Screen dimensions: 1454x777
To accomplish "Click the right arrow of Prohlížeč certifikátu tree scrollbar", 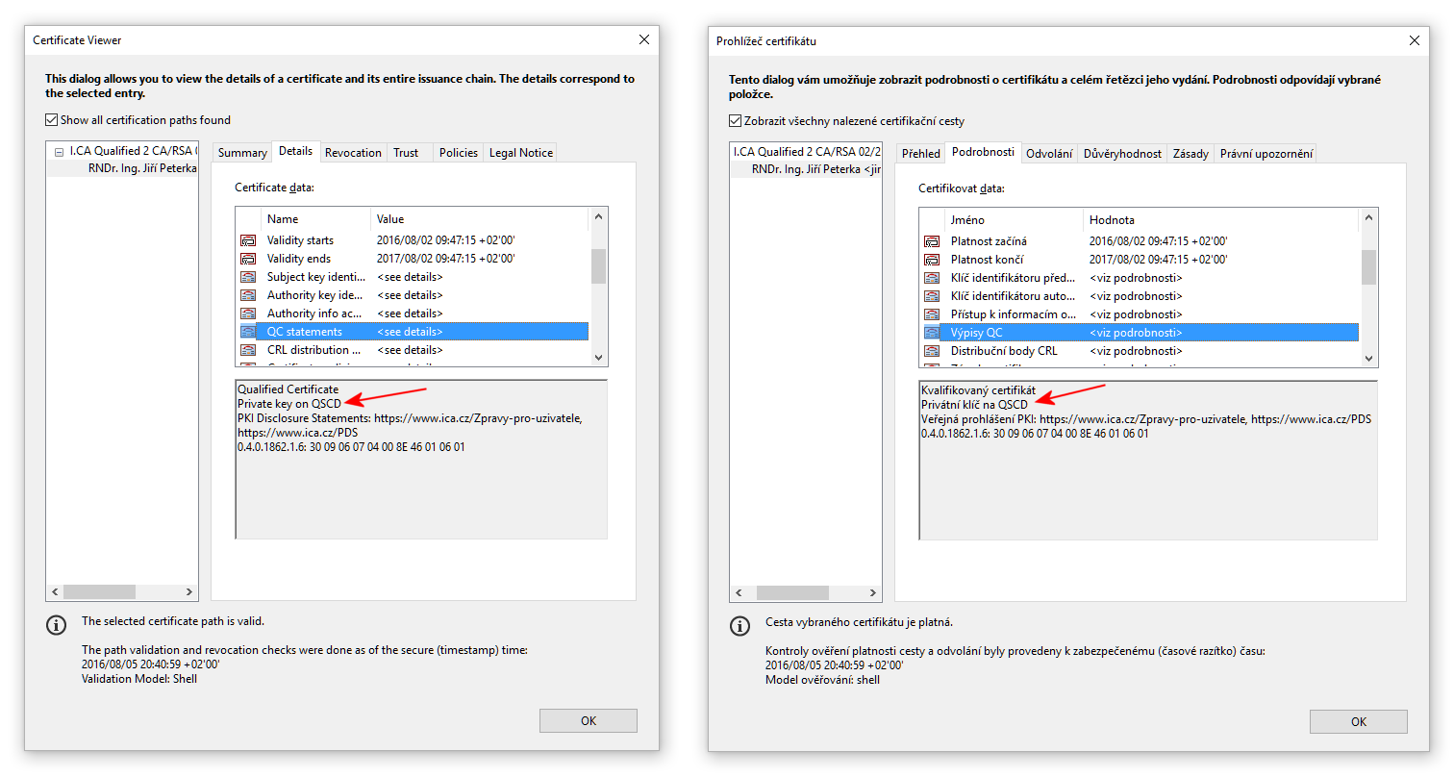I will click(873, 593).
